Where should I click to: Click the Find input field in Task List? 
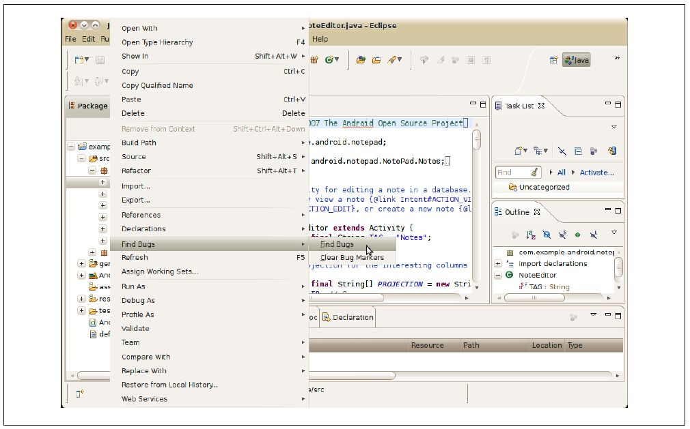(x=518, y=173)
